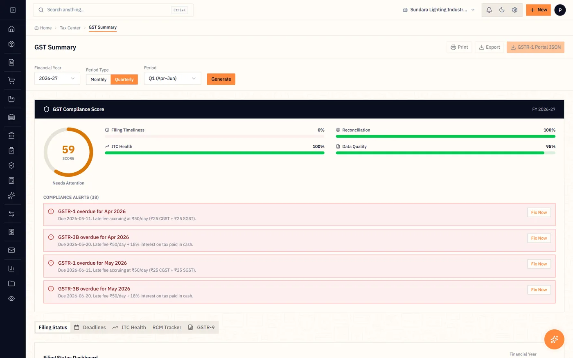Click the Data Quality progress bar
Image resolution: width=573 pixels, height=358 pixels.
[446, 153]
